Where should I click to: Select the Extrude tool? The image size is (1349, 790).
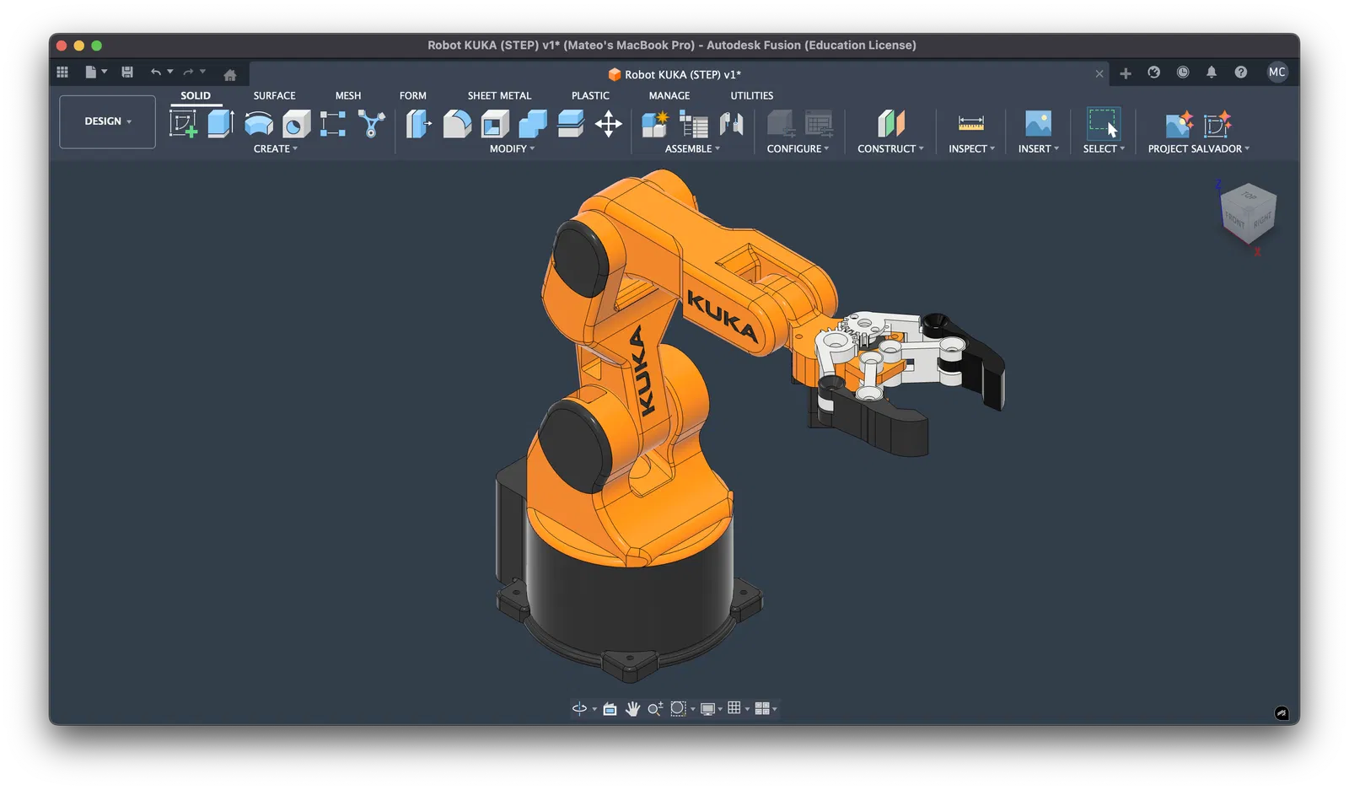[220, 124]
